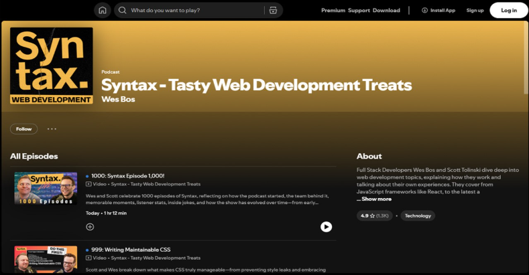This screenshot has width=529, height=275.
Task: Add episode 1000 to library plus icon
Action: (x=90, y=227)
